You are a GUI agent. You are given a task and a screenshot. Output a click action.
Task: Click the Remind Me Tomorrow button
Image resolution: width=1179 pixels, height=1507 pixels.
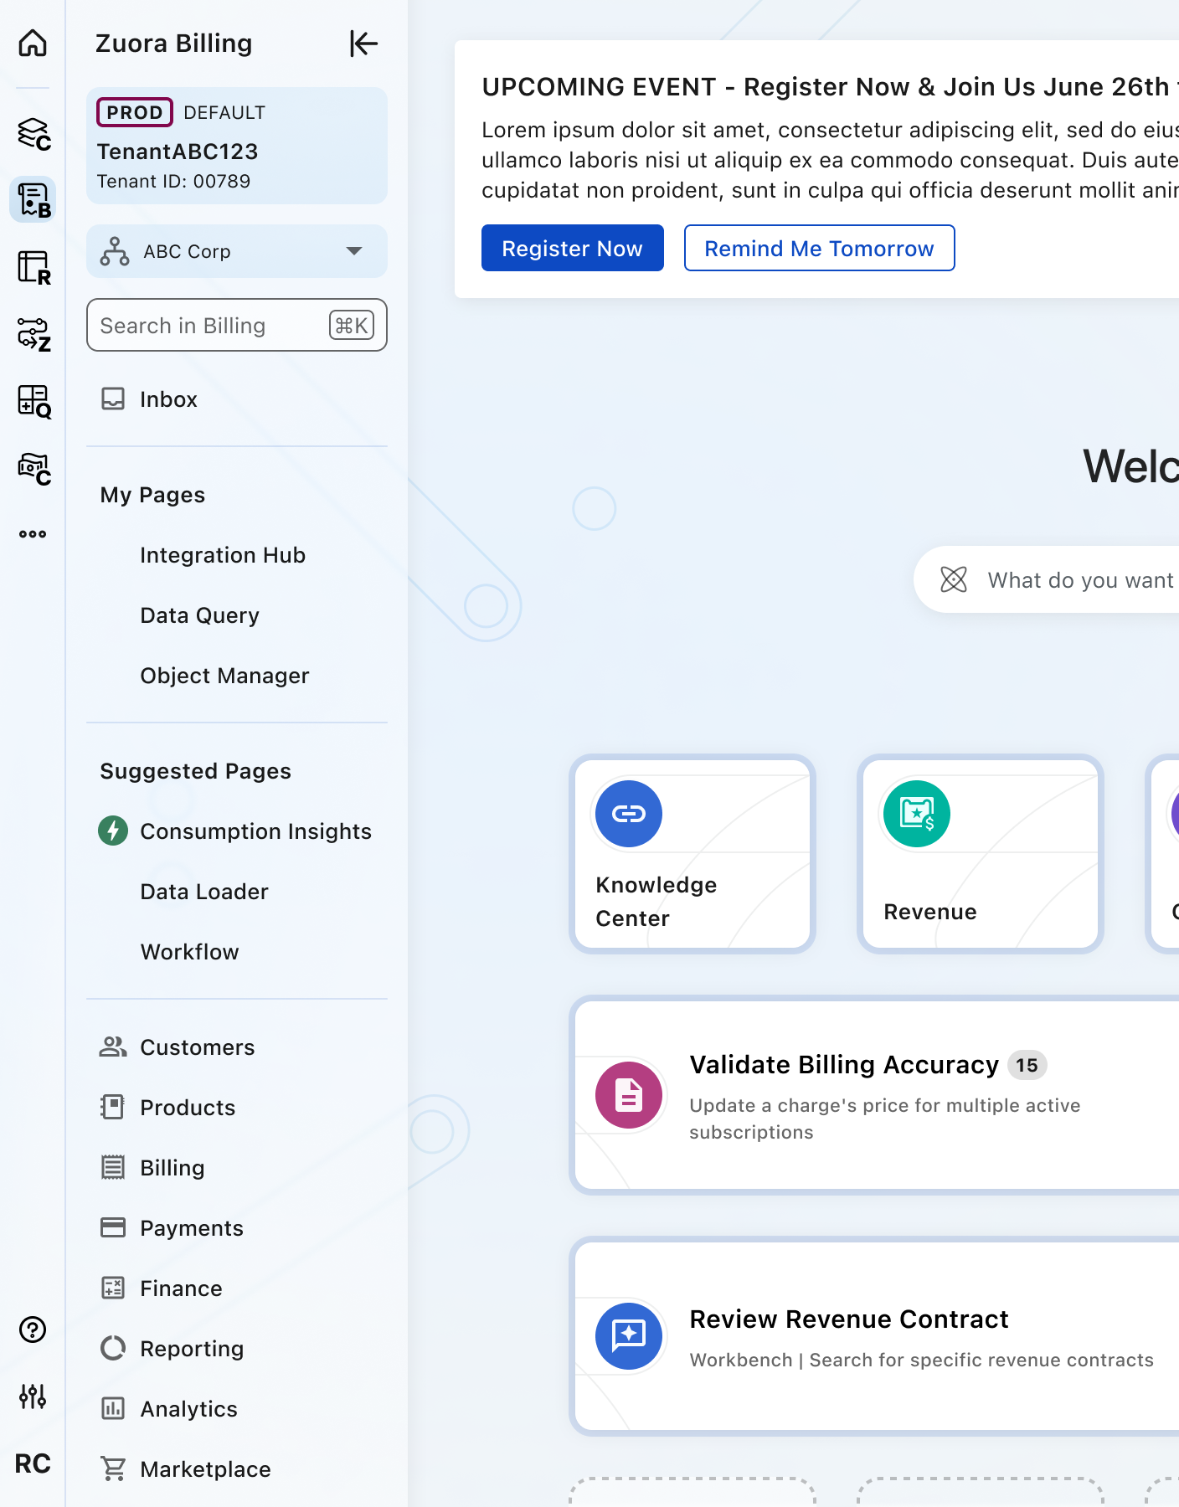(x=818, y=249)
